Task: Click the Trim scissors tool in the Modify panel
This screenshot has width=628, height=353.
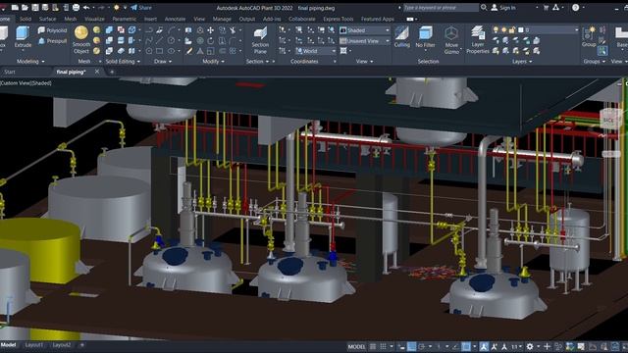Action: [x=233, y=30]
